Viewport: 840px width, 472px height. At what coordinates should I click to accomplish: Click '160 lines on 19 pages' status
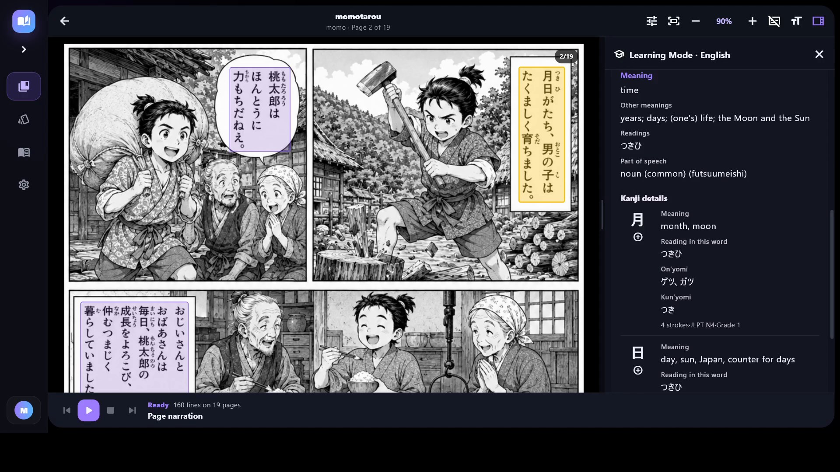pos(207,405)
